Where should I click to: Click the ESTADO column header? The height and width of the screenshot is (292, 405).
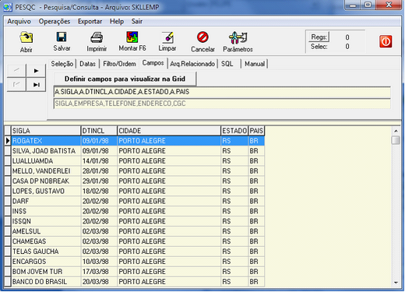click(234, 131)
